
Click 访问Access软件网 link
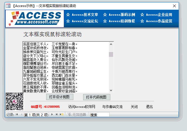pyautogui.click(x=82, y=107)
